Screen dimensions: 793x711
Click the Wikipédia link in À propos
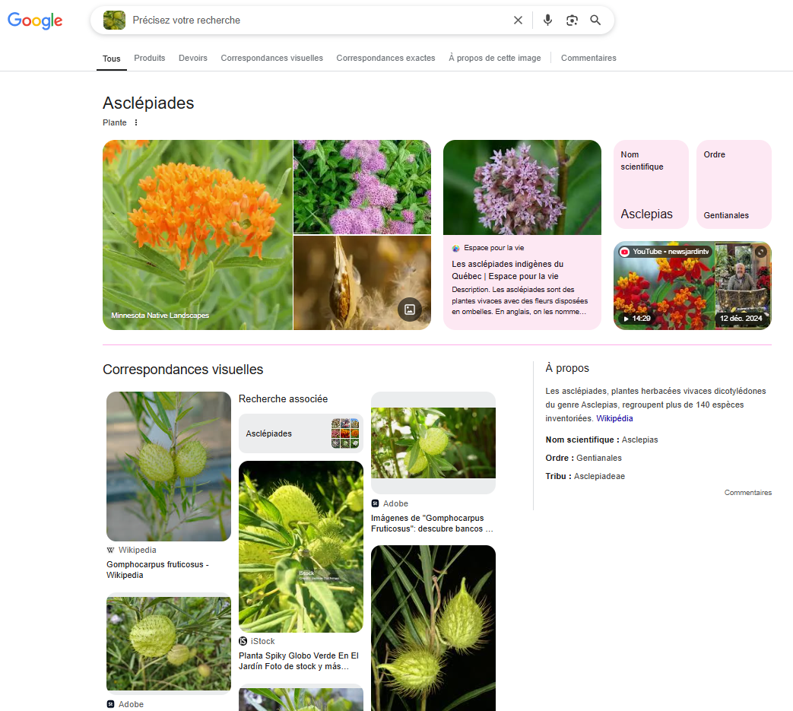tap(614, 418)
